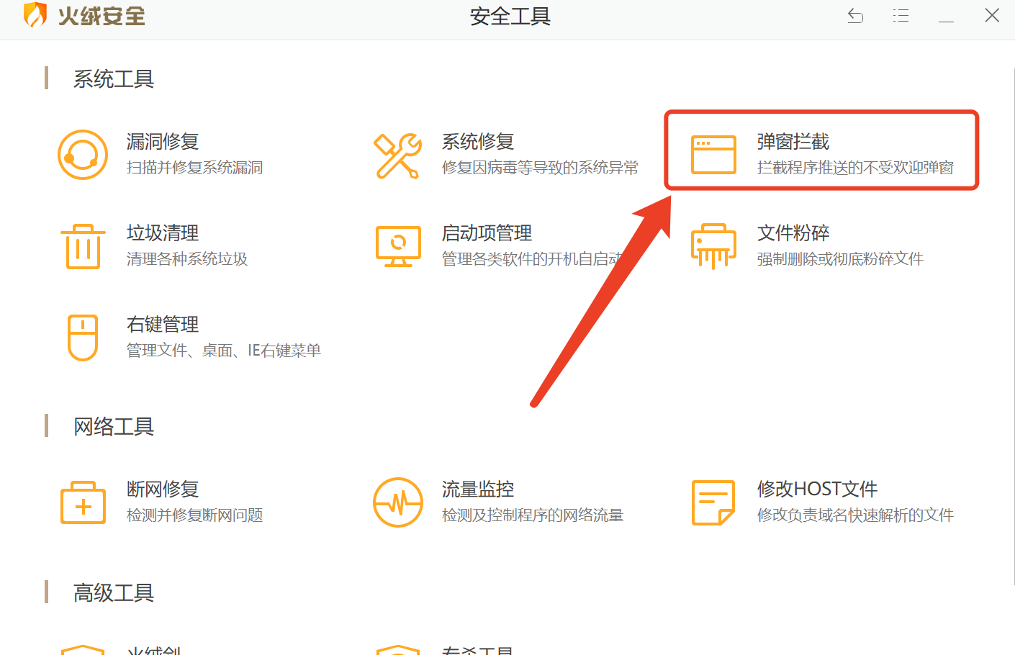Click the 右键管理 mouse icon
This screenshot has width=1015, height=668.
[83, 338]
